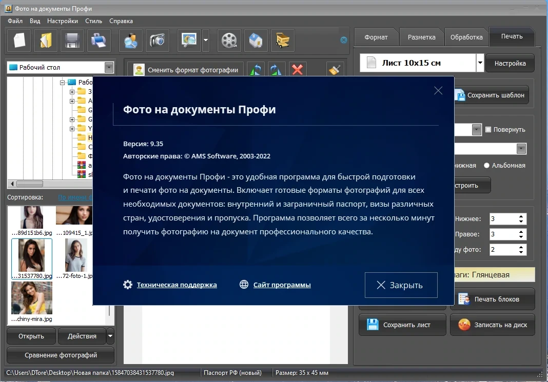The image size is (548, 382).
Task: Click the house toolbar icon
Action: click(x=256, y=41)
